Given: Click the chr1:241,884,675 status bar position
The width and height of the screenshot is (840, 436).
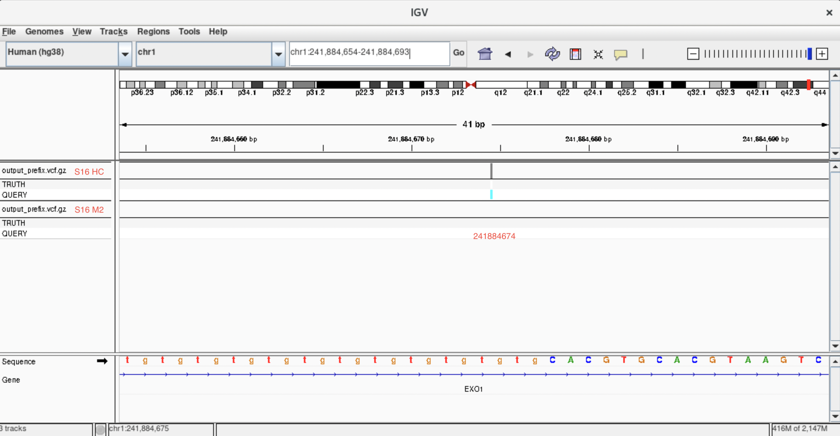Looking at the screenshot, I should (x=139, y=429).
